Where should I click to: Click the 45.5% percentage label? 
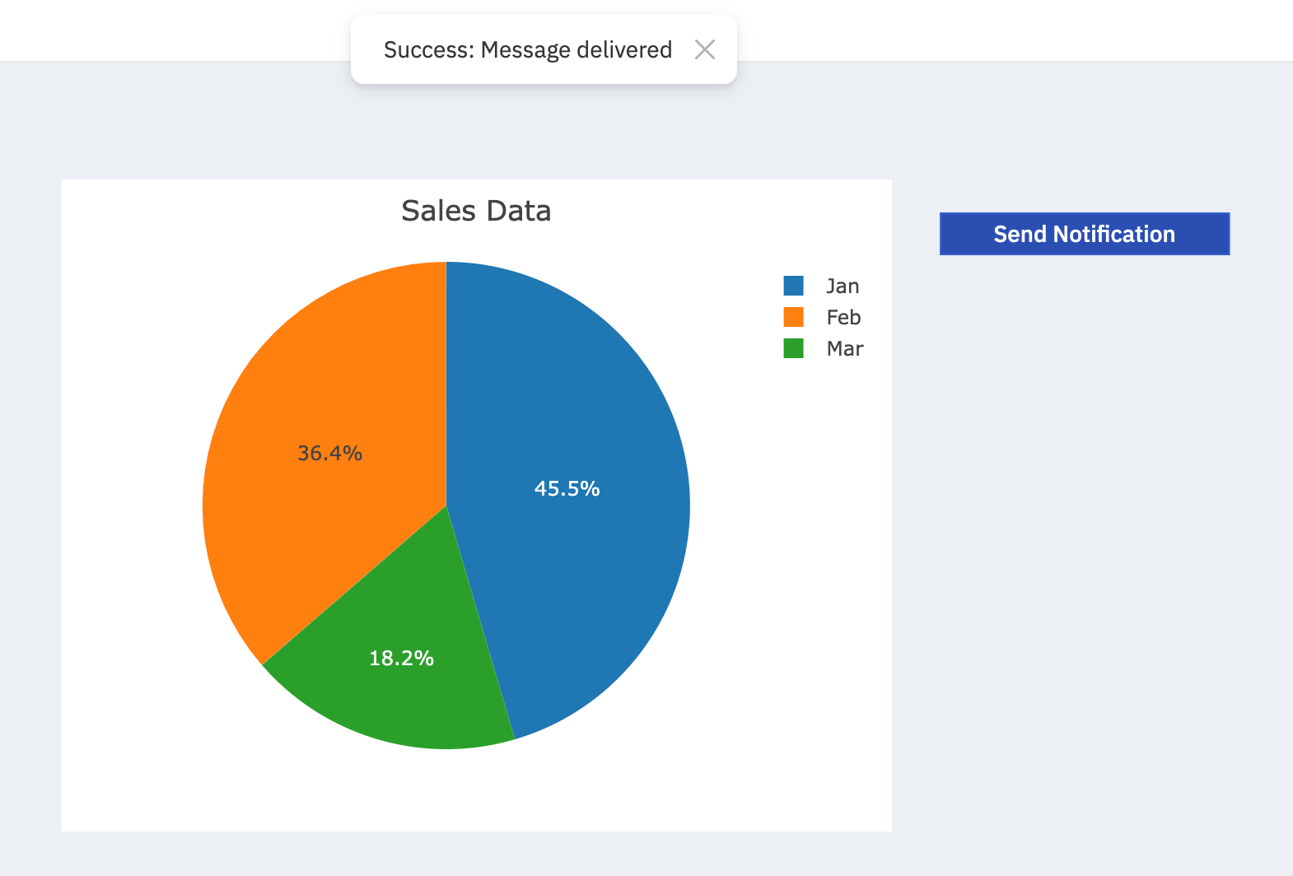[x=567, y=488]
